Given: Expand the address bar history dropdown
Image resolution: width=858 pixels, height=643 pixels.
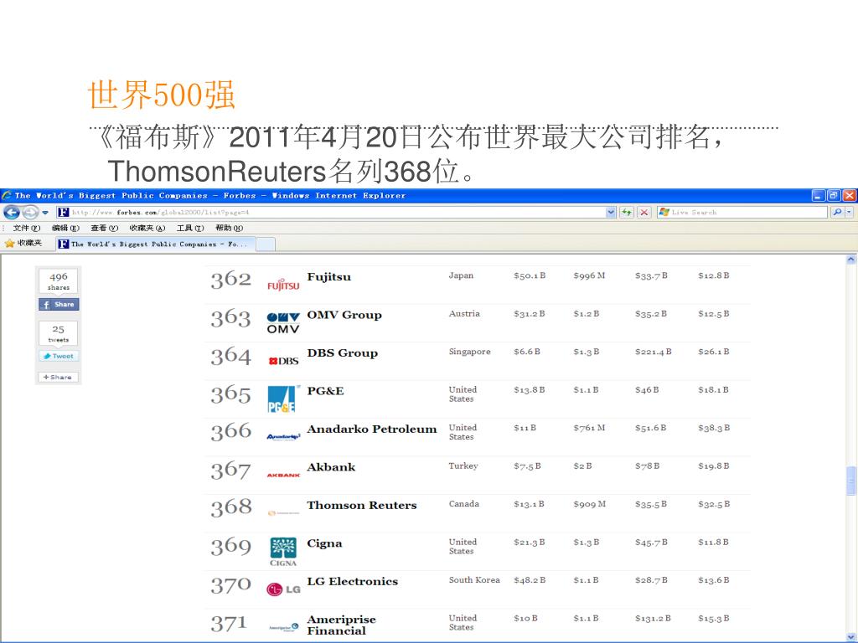Looking at the screenshot, I should [611, 212].
